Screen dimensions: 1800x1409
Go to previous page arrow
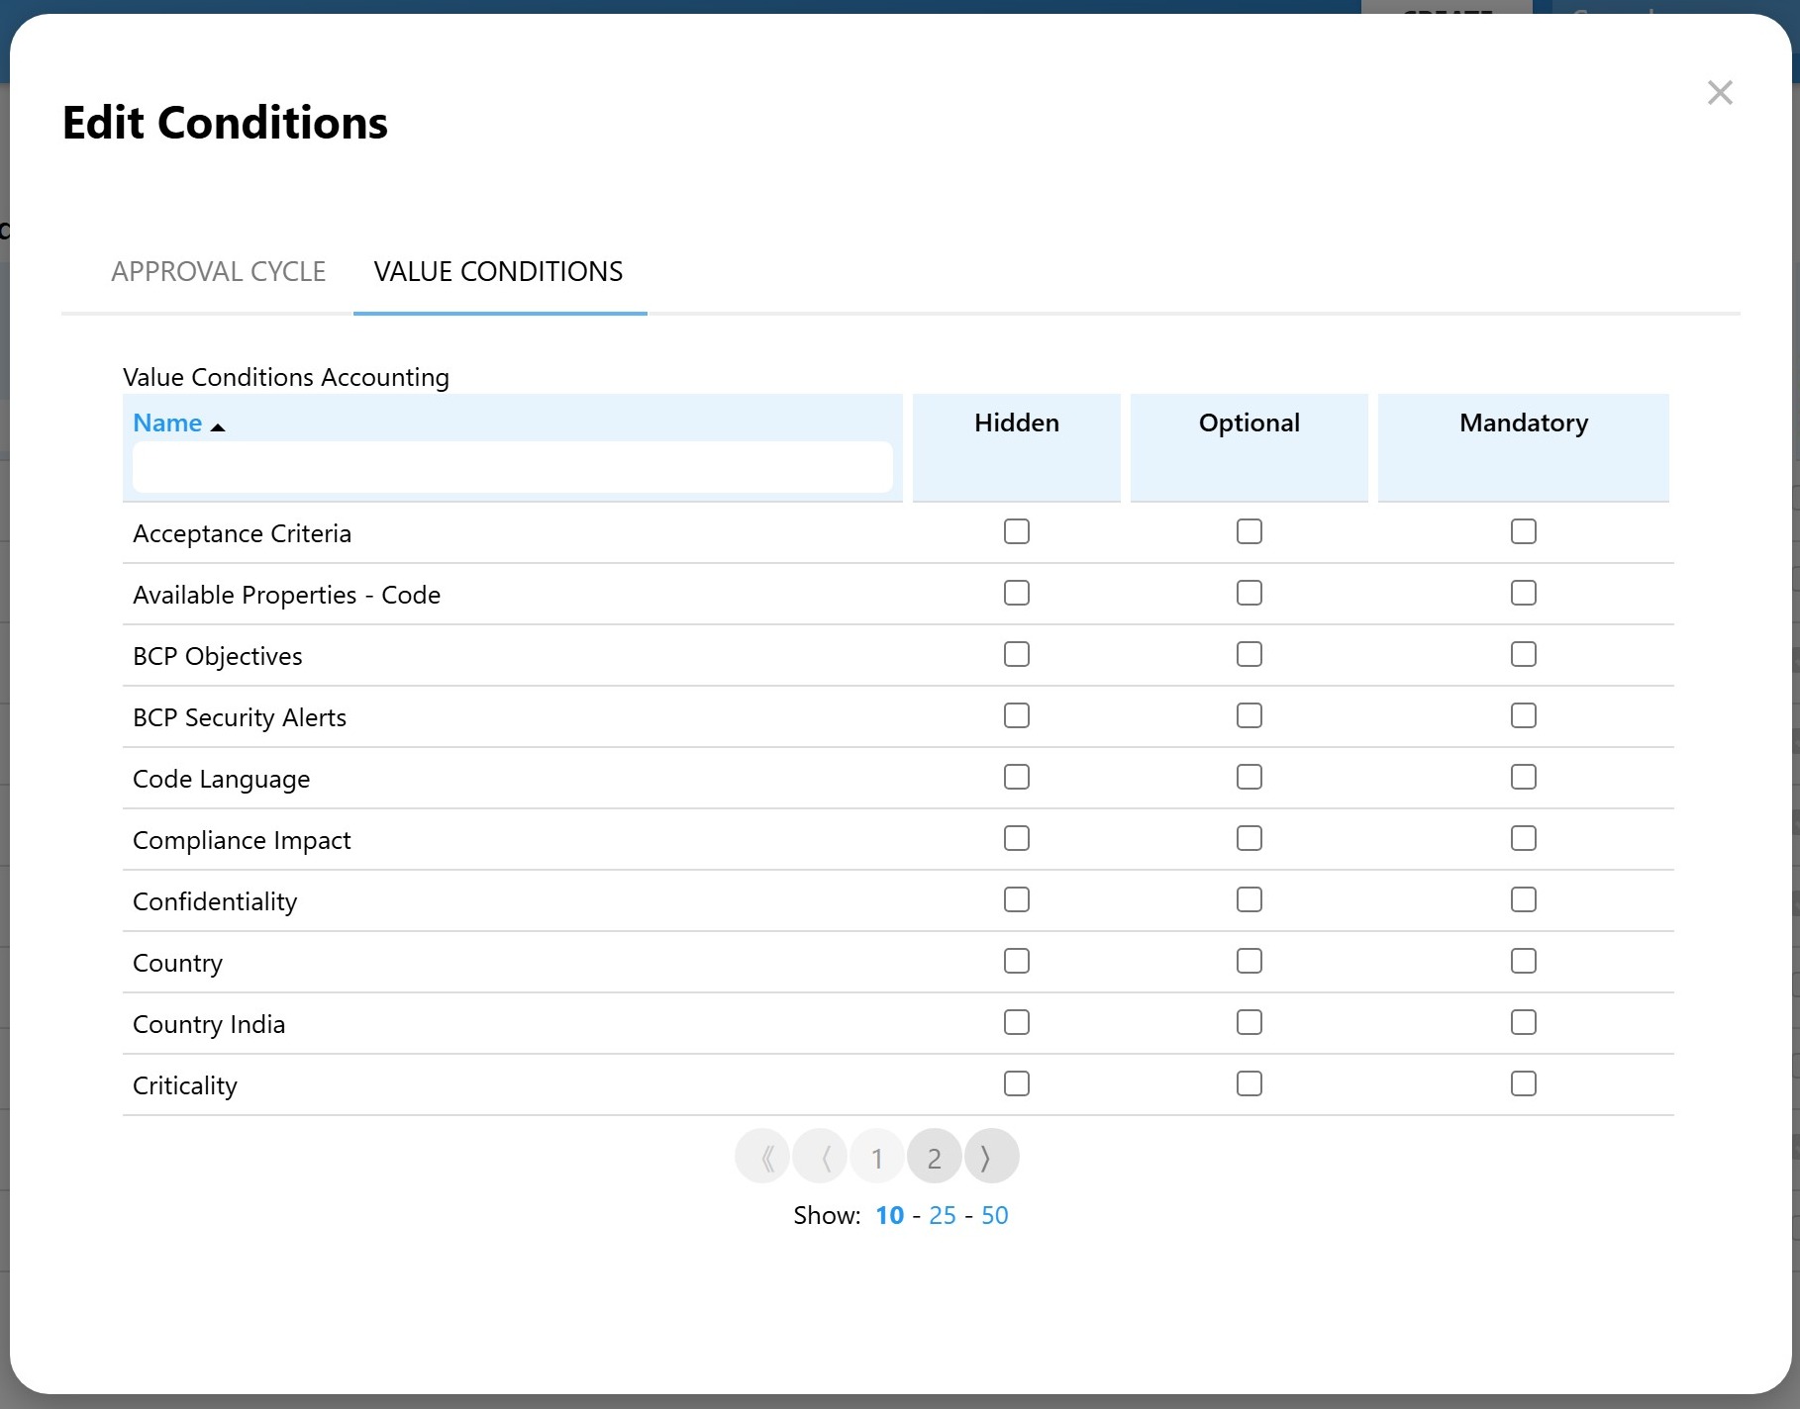click(x=821, y=1157)
